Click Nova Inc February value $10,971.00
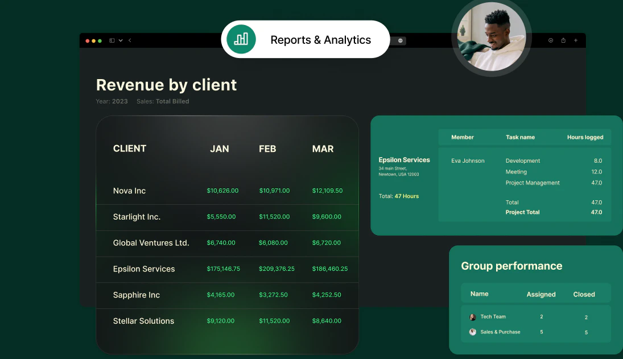Image resolution: width=623 pixels, height=359 pixels. (x=274, y=191)
